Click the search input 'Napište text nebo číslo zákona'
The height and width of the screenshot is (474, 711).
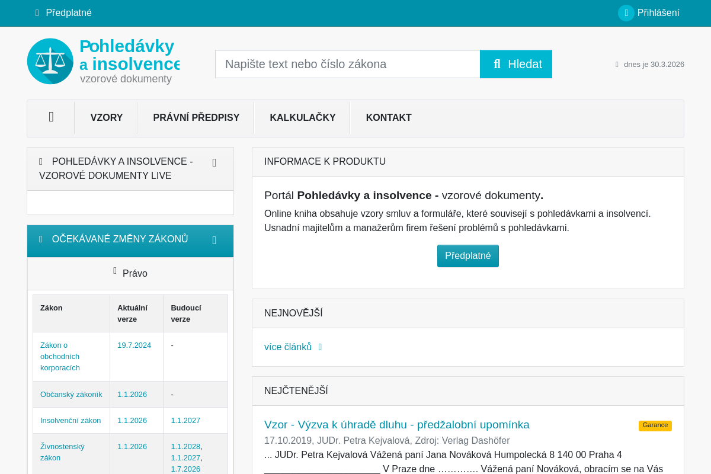click(347, 64)
